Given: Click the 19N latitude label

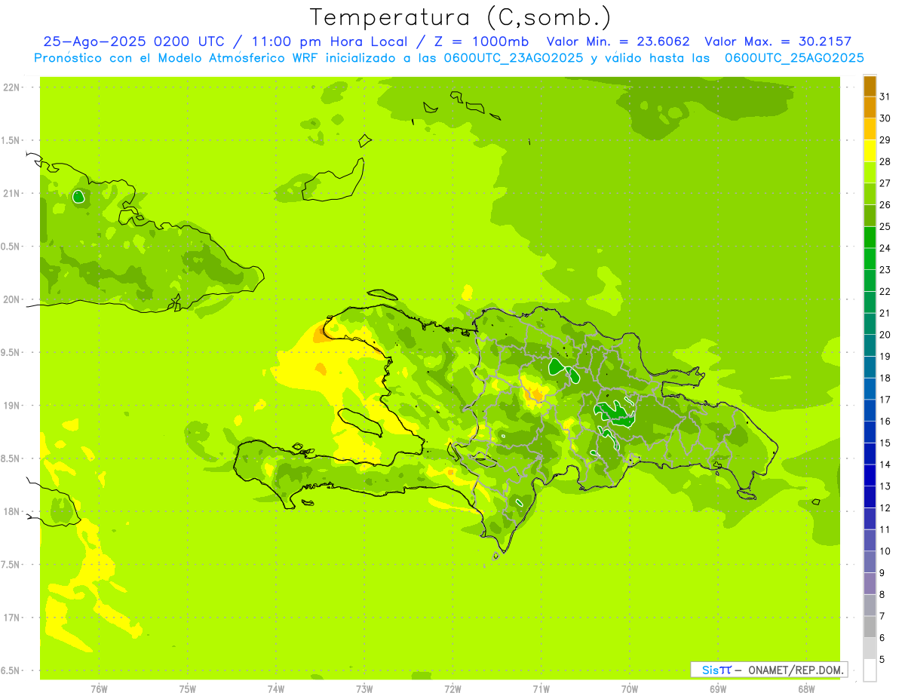Looking at the screenshot, I should pyautogui.click(x=12, y=406).
